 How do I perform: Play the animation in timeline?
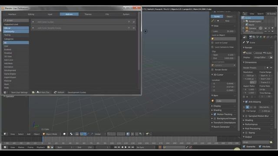click(x=126, y=147)
